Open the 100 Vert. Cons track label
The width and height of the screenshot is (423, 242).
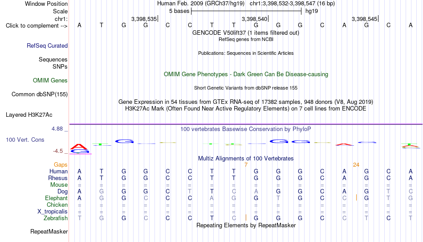pos(25,139)
